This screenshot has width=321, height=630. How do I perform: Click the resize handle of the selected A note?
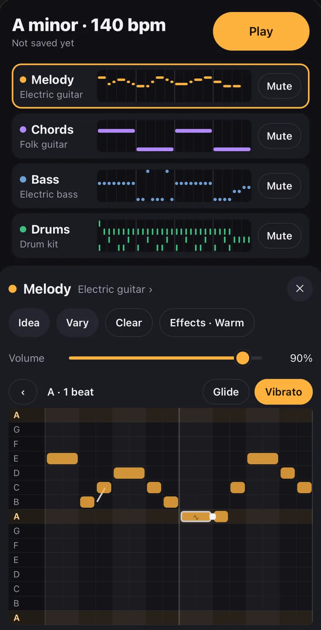pos(212,516)
